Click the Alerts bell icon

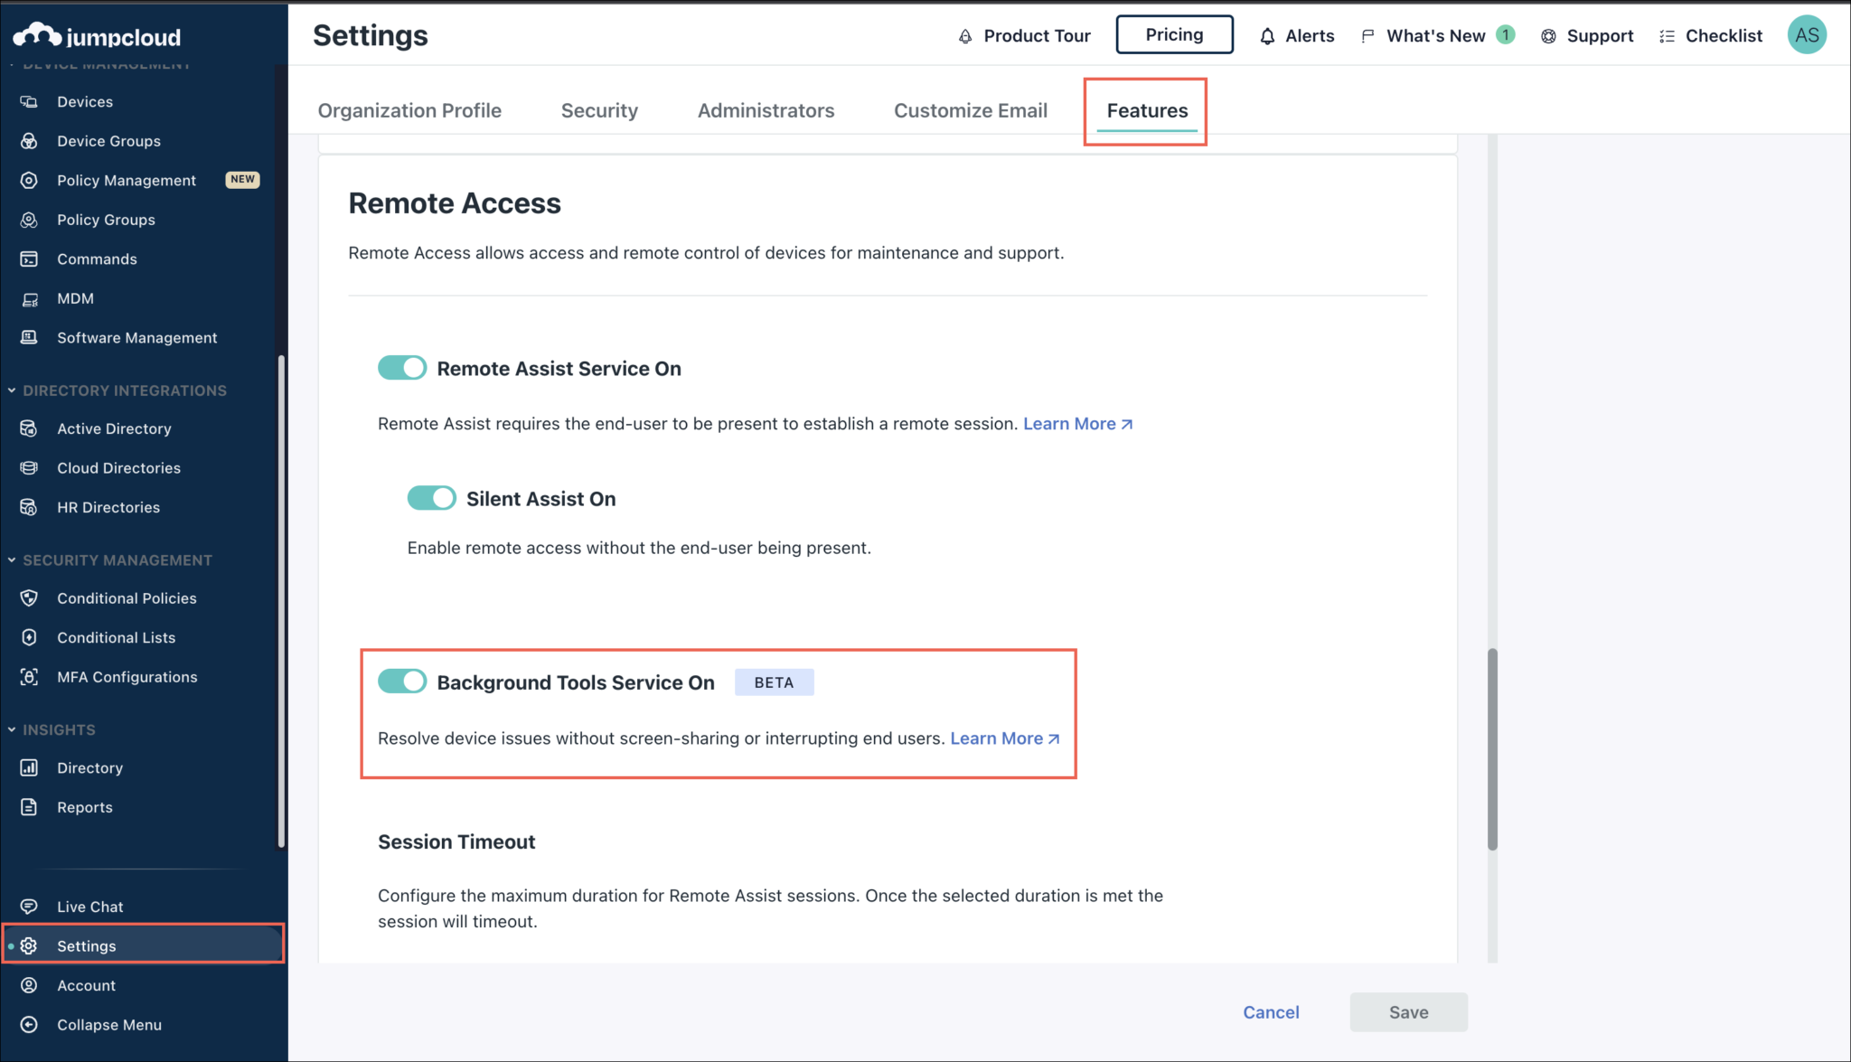(x=1267, y=35)
